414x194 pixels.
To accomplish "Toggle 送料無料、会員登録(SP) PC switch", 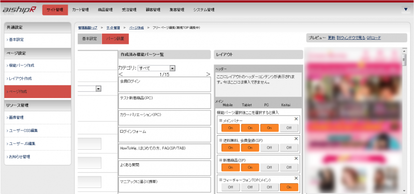I will click(x=269, y=148).
